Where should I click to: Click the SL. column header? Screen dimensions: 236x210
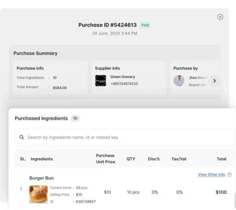pos(23,159)
